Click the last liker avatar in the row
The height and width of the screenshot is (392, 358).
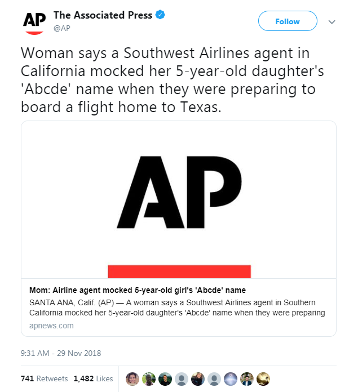click(263, 378)
